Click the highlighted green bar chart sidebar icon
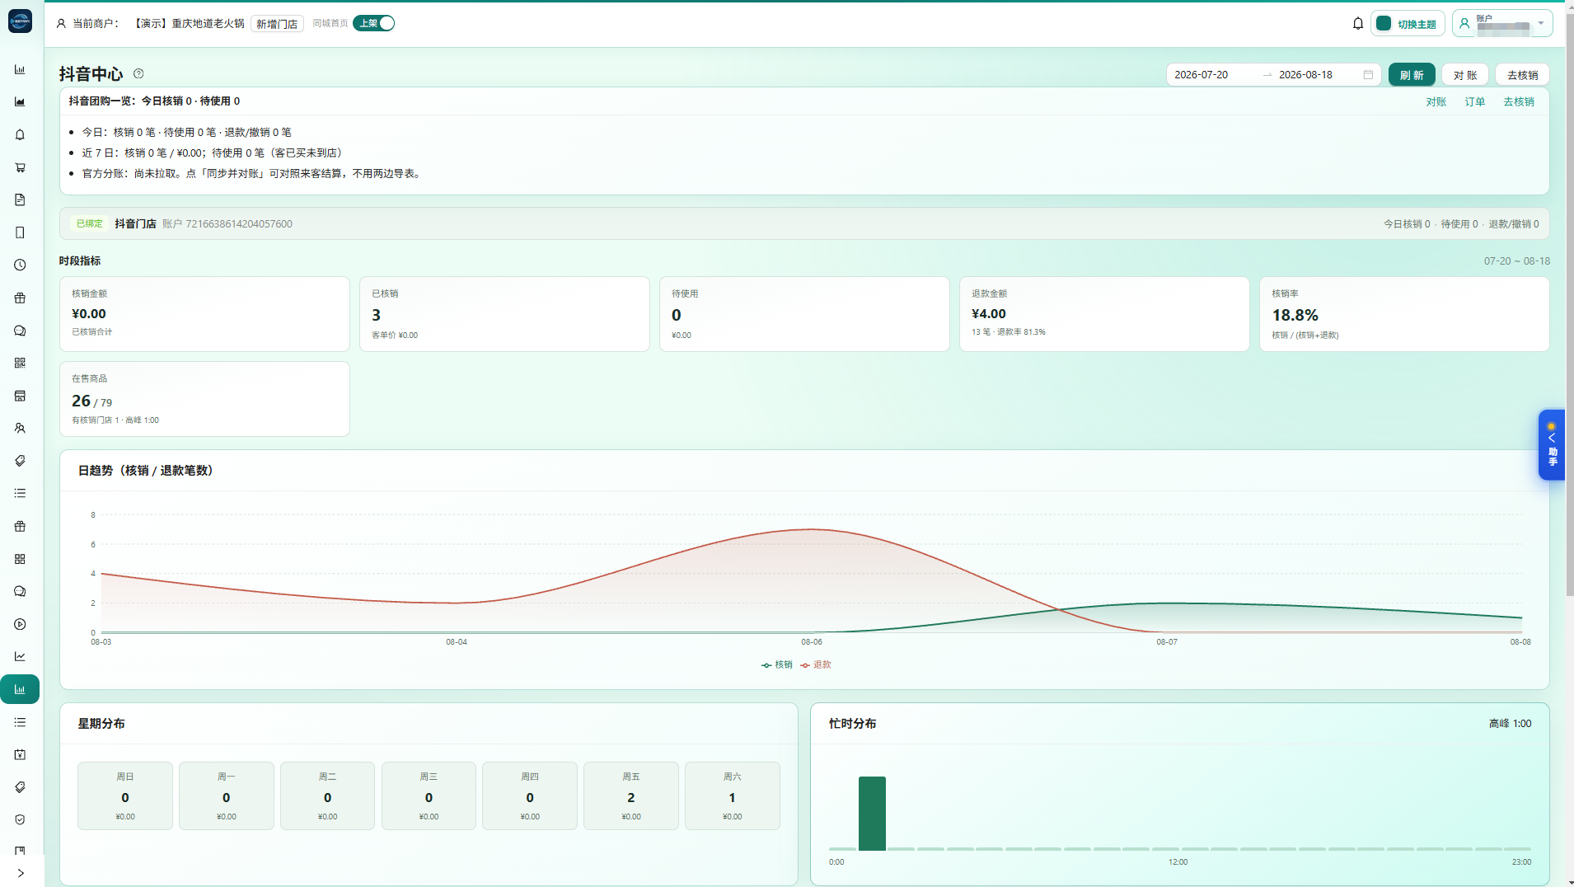Screen dimensions: 1574x887 pos(20,689)
